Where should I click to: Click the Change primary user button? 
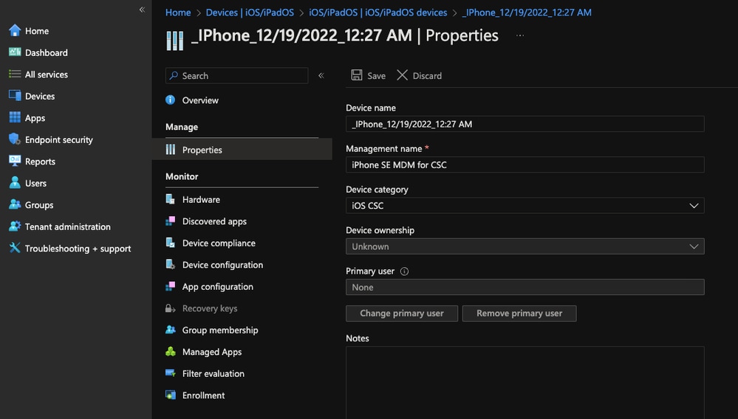pos(402,314)
